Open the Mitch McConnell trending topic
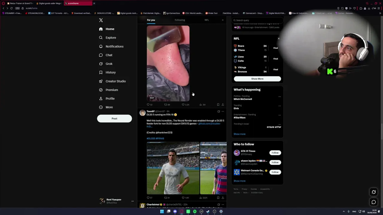This screenshot has height=215, width=383. [243, 99]
